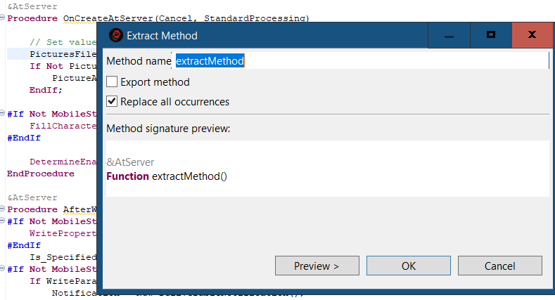This screenshot has height=300, width=555.
Task: Minimize the Extract Method dialog
Action: tap(449, 35)
